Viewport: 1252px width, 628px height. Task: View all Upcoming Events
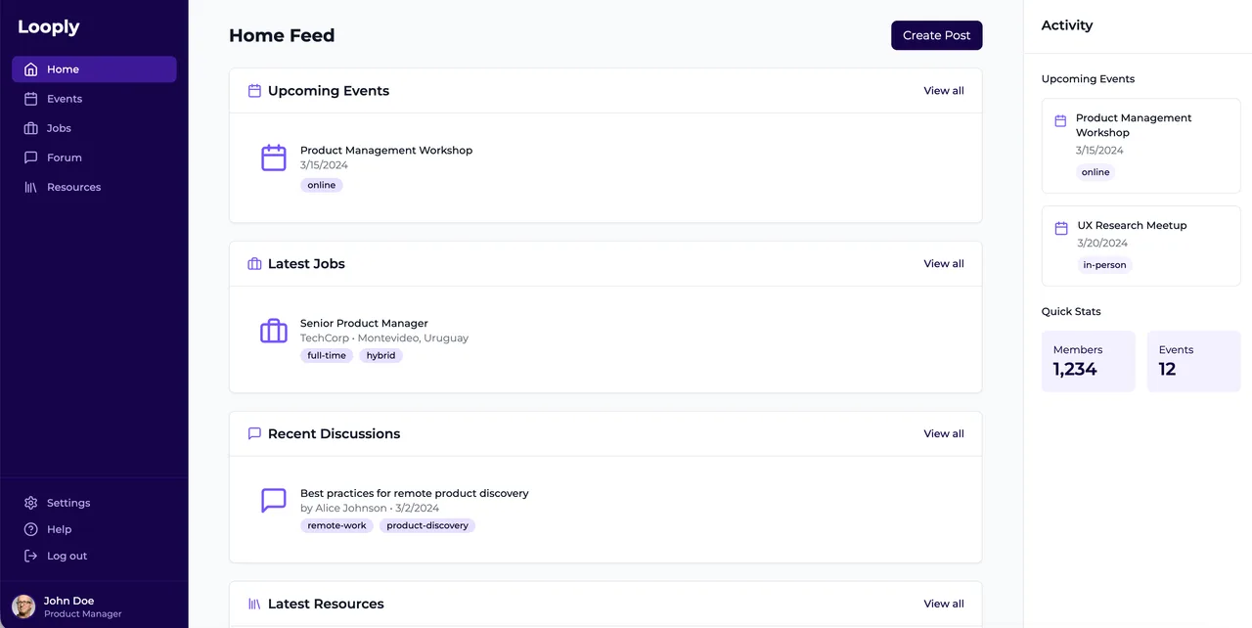pos(944,91)
